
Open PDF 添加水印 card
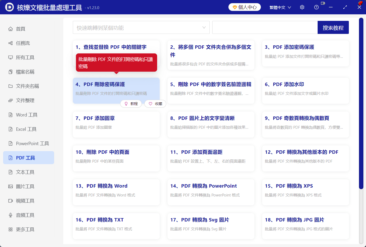click(306, 91)
